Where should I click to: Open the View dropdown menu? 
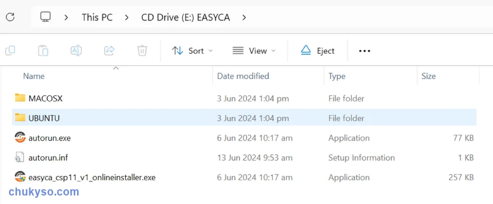tap(254, 50)
